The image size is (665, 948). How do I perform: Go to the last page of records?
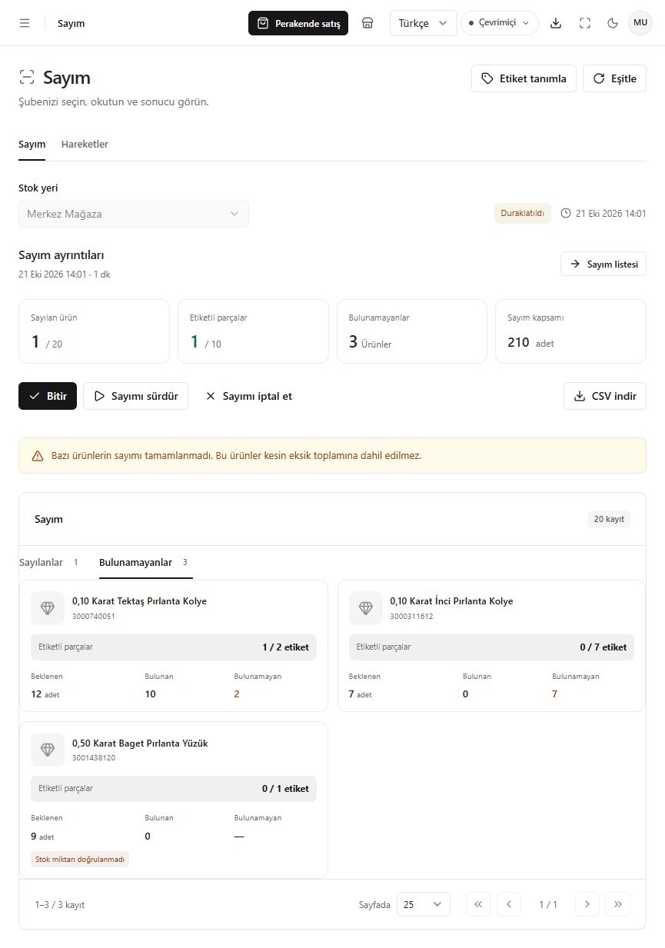click(618, 904)
